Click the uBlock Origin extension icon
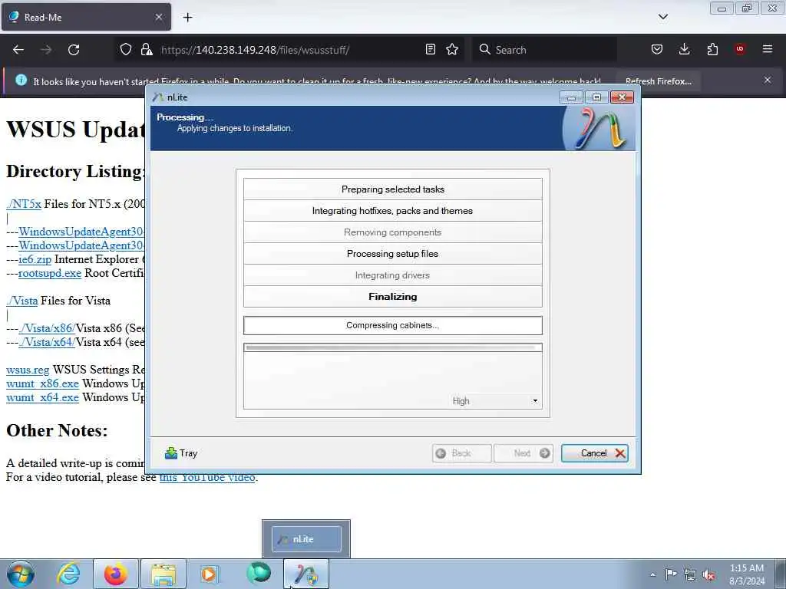Screen dimensions: 786x589 (739, 49)
